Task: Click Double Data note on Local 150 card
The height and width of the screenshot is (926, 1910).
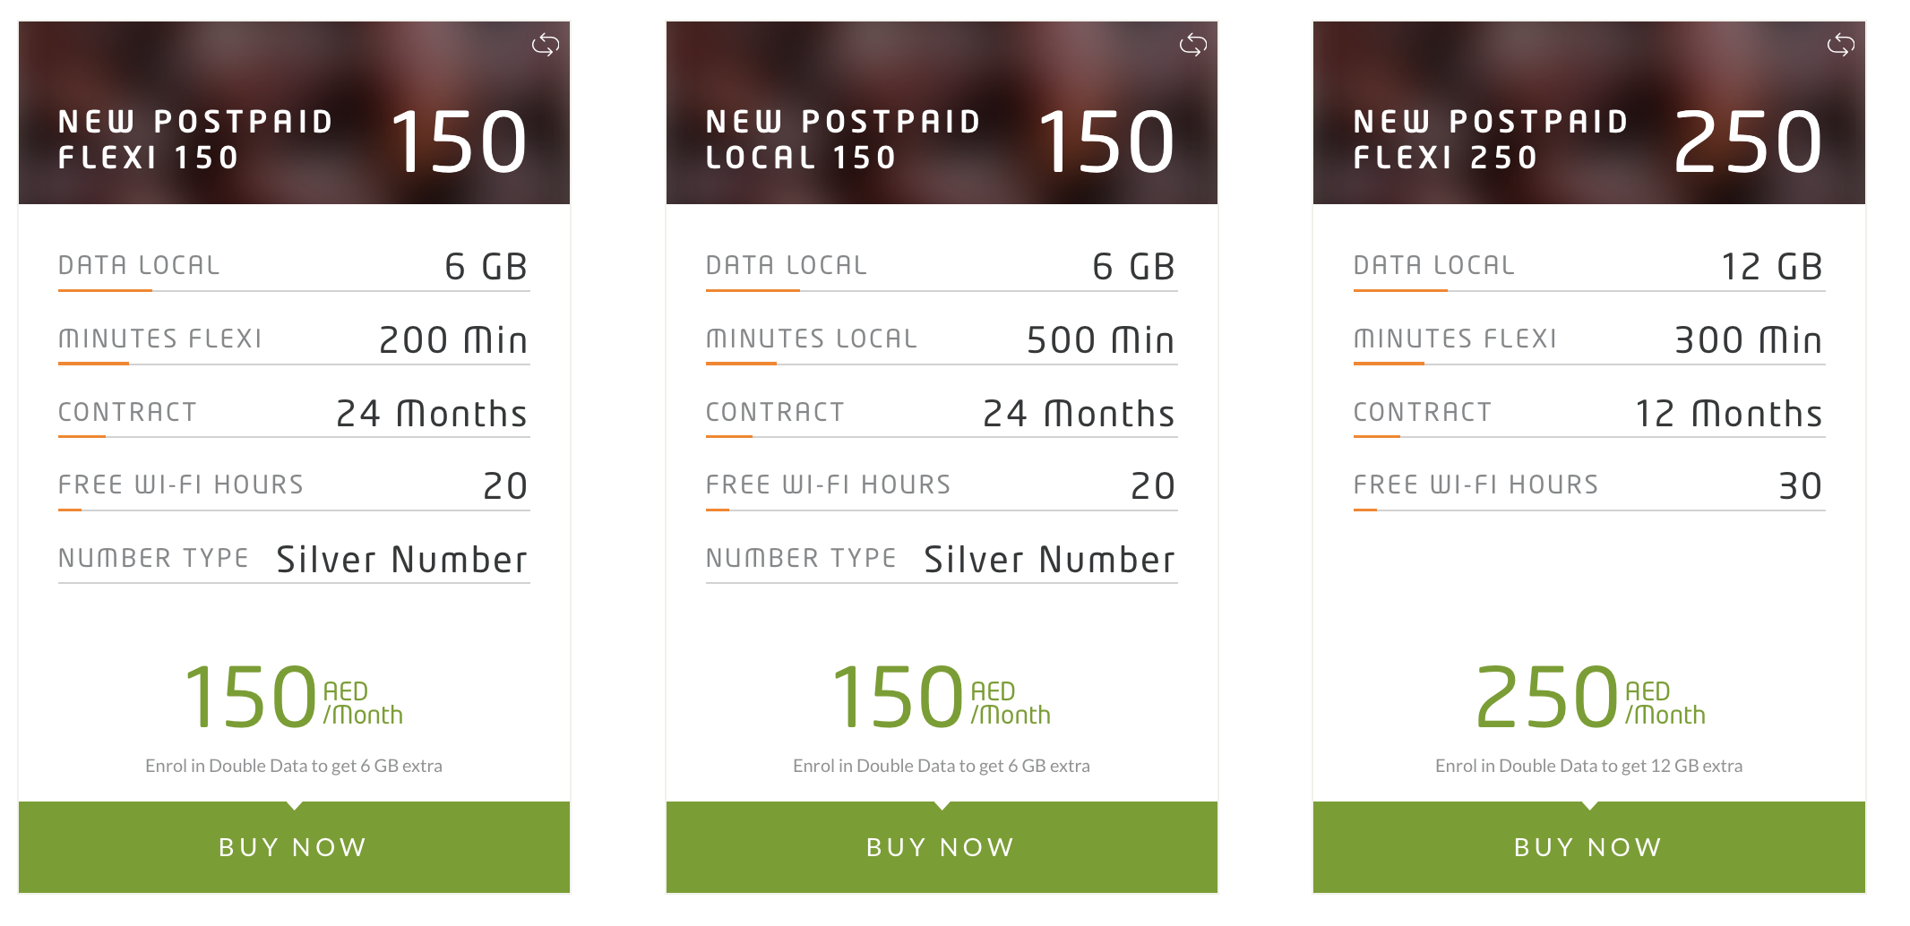Action: coord(941,766)
